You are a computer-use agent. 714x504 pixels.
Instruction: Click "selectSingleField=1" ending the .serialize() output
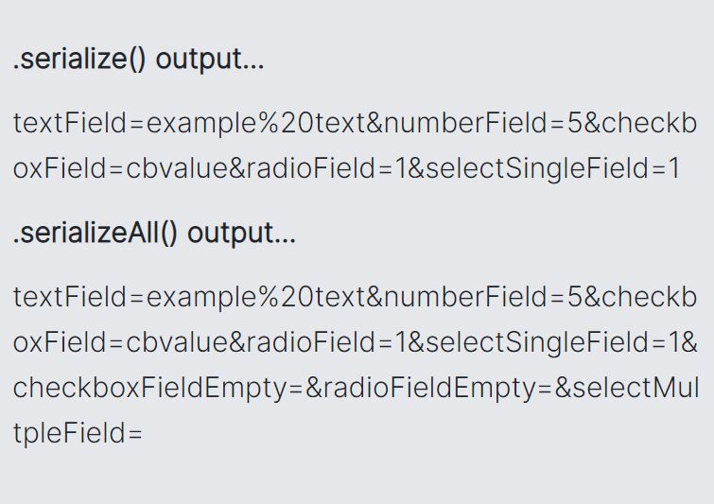click(x=553, y=168)
